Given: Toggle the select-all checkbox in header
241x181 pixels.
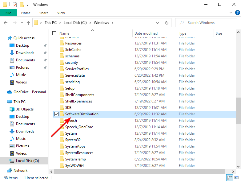Looking at the screenshot, I should point(54,33).
